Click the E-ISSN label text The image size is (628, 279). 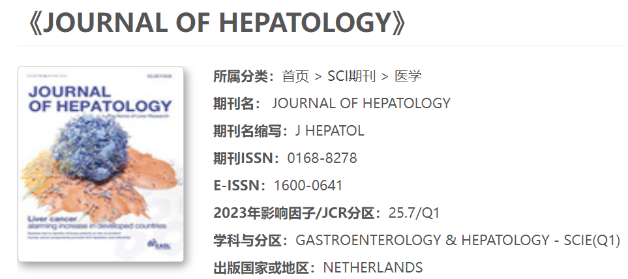click(x=240, y=185)
